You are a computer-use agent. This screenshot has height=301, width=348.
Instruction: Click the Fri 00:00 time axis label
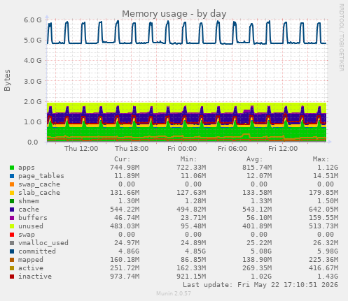pos(182,149)
